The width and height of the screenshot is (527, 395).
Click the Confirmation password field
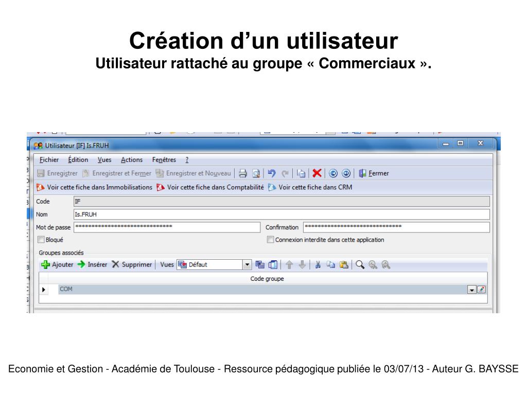(x=396, y=227)
